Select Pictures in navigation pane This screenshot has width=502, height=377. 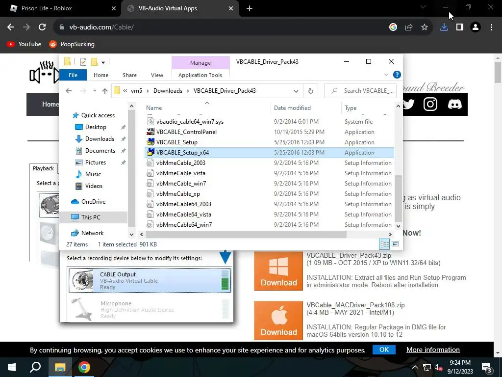(x=96, y=162)
